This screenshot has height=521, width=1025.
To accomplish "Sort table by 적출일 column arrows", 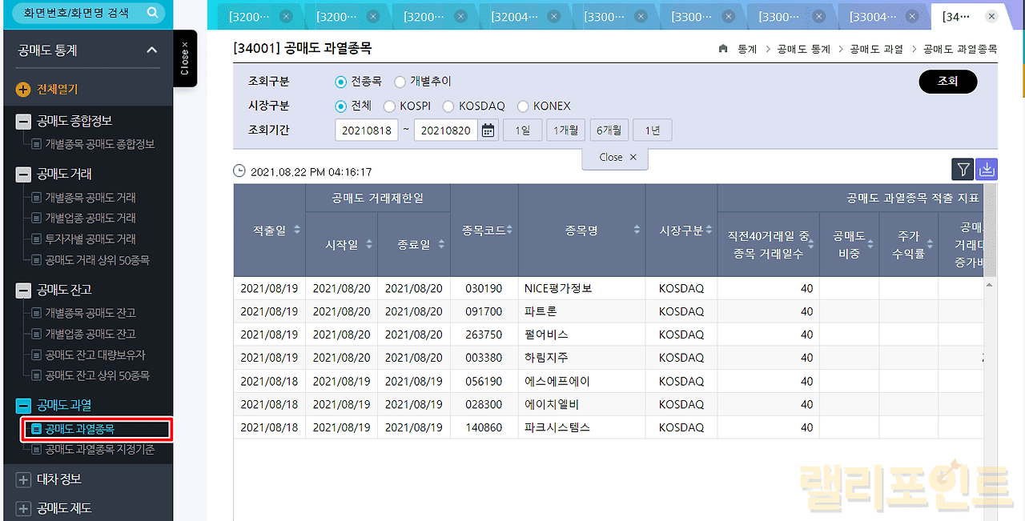I will (297, 230).
